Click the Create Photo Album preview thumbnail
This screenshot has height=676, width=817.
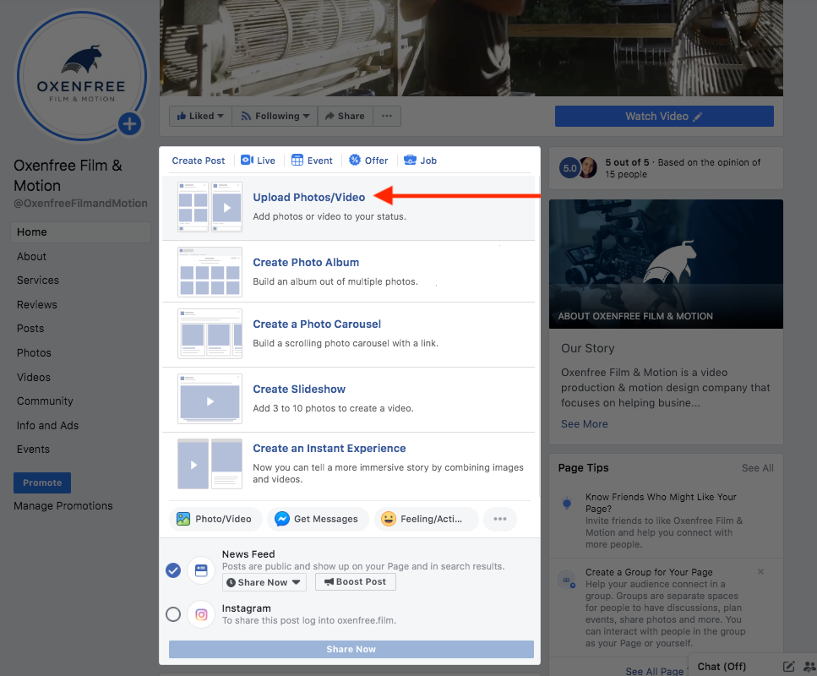pos(210,272)
